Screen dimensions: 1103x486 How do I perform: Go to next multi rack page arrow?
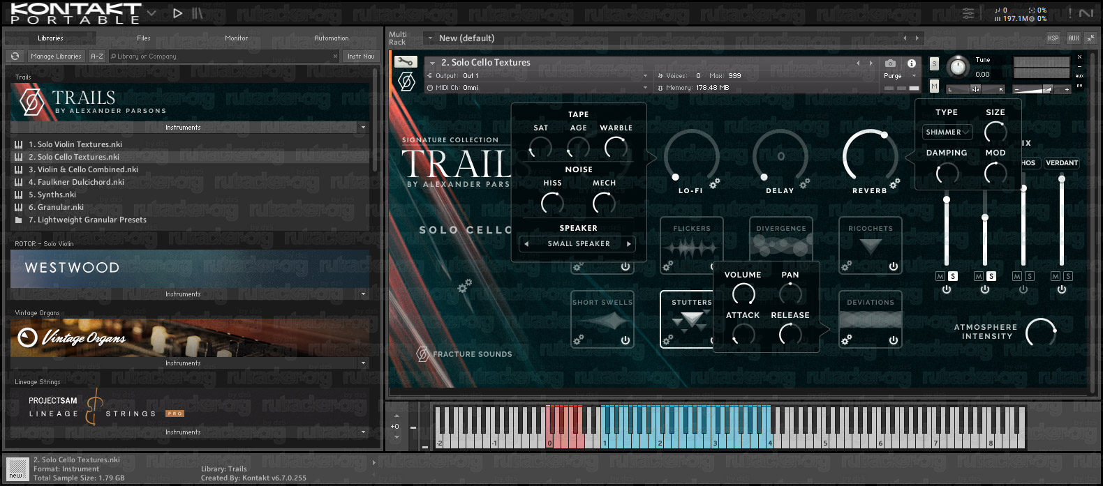click(917, 38)
